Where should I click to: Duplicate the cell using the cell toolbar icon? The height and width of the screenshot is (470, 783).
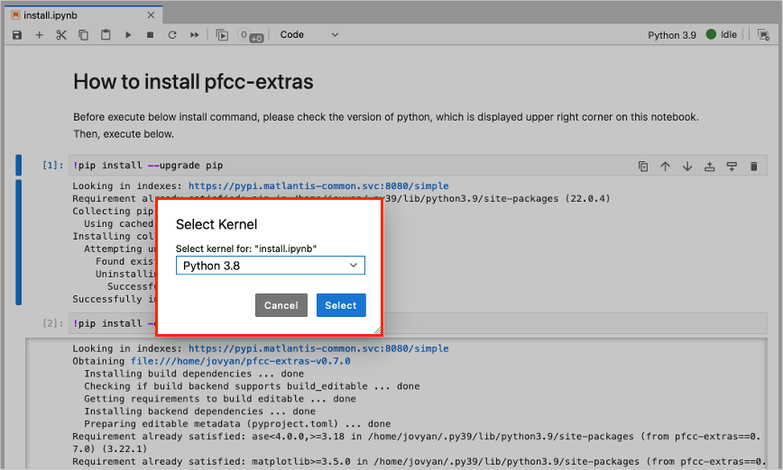pyautogui.click(x=643, y=166)
